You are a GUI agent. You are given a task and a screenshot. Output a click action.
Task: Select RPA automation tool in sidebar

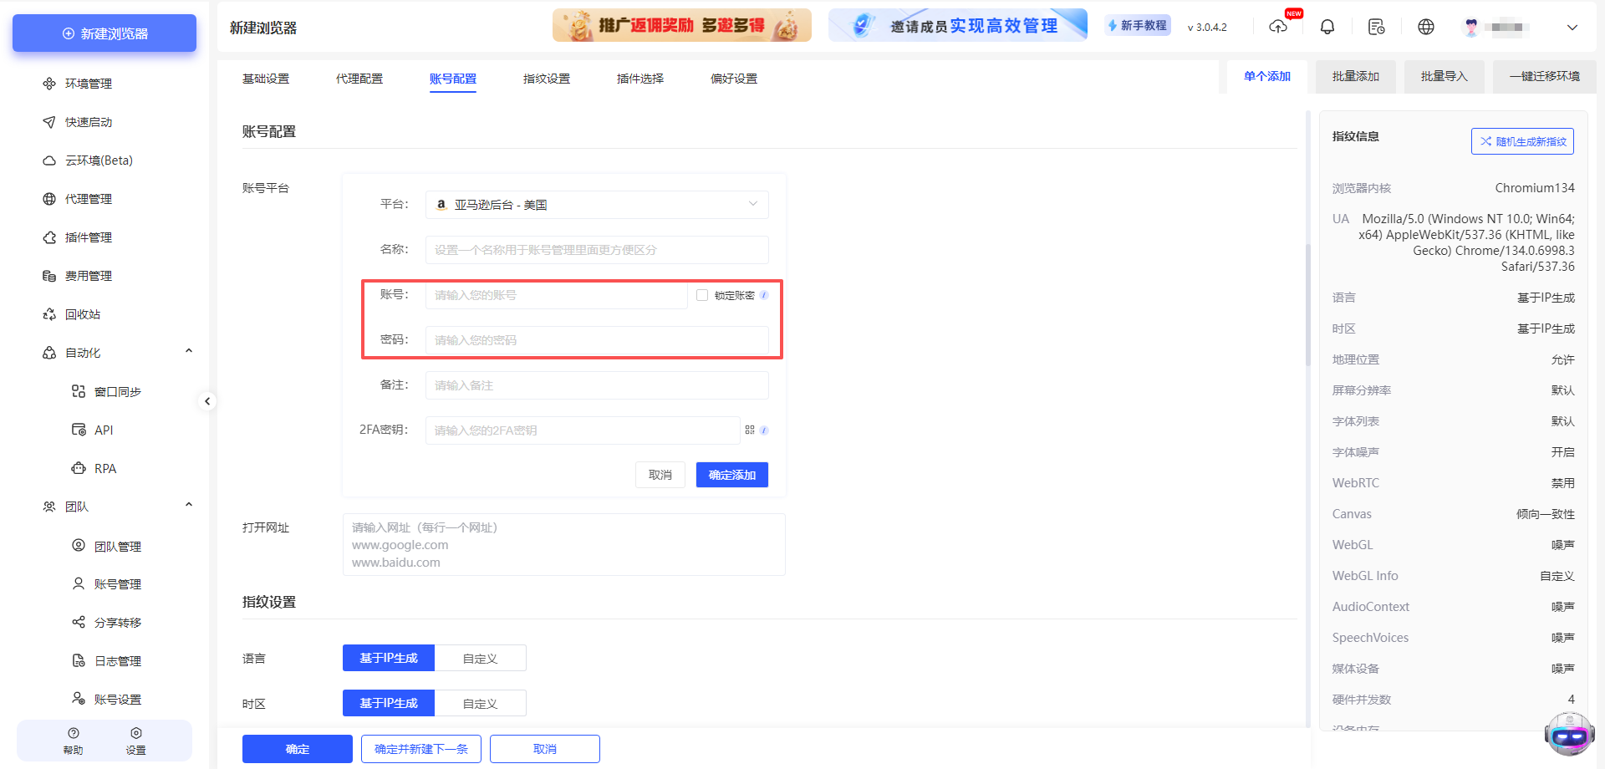pos(105,468)
